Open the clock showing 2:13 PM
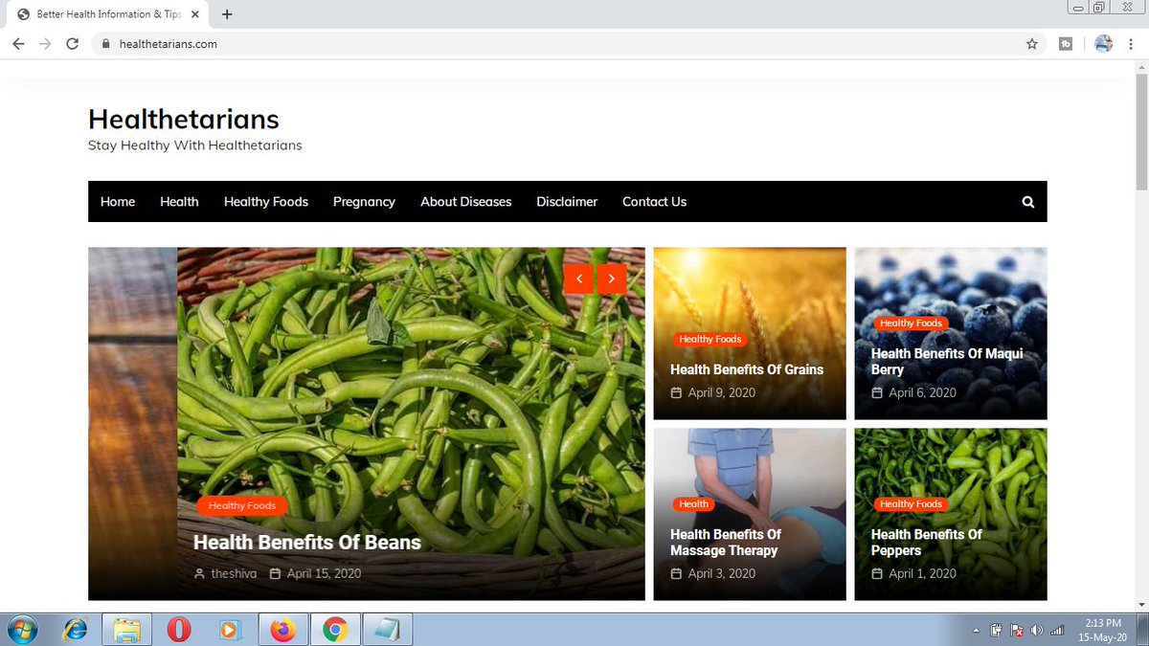Viewport: 1149px width, 646px height. [1103, 630]
